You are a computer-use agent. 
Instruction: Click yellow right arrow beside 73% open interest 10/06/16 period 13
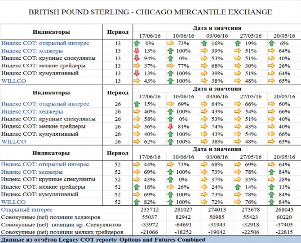tap(170, 43)
